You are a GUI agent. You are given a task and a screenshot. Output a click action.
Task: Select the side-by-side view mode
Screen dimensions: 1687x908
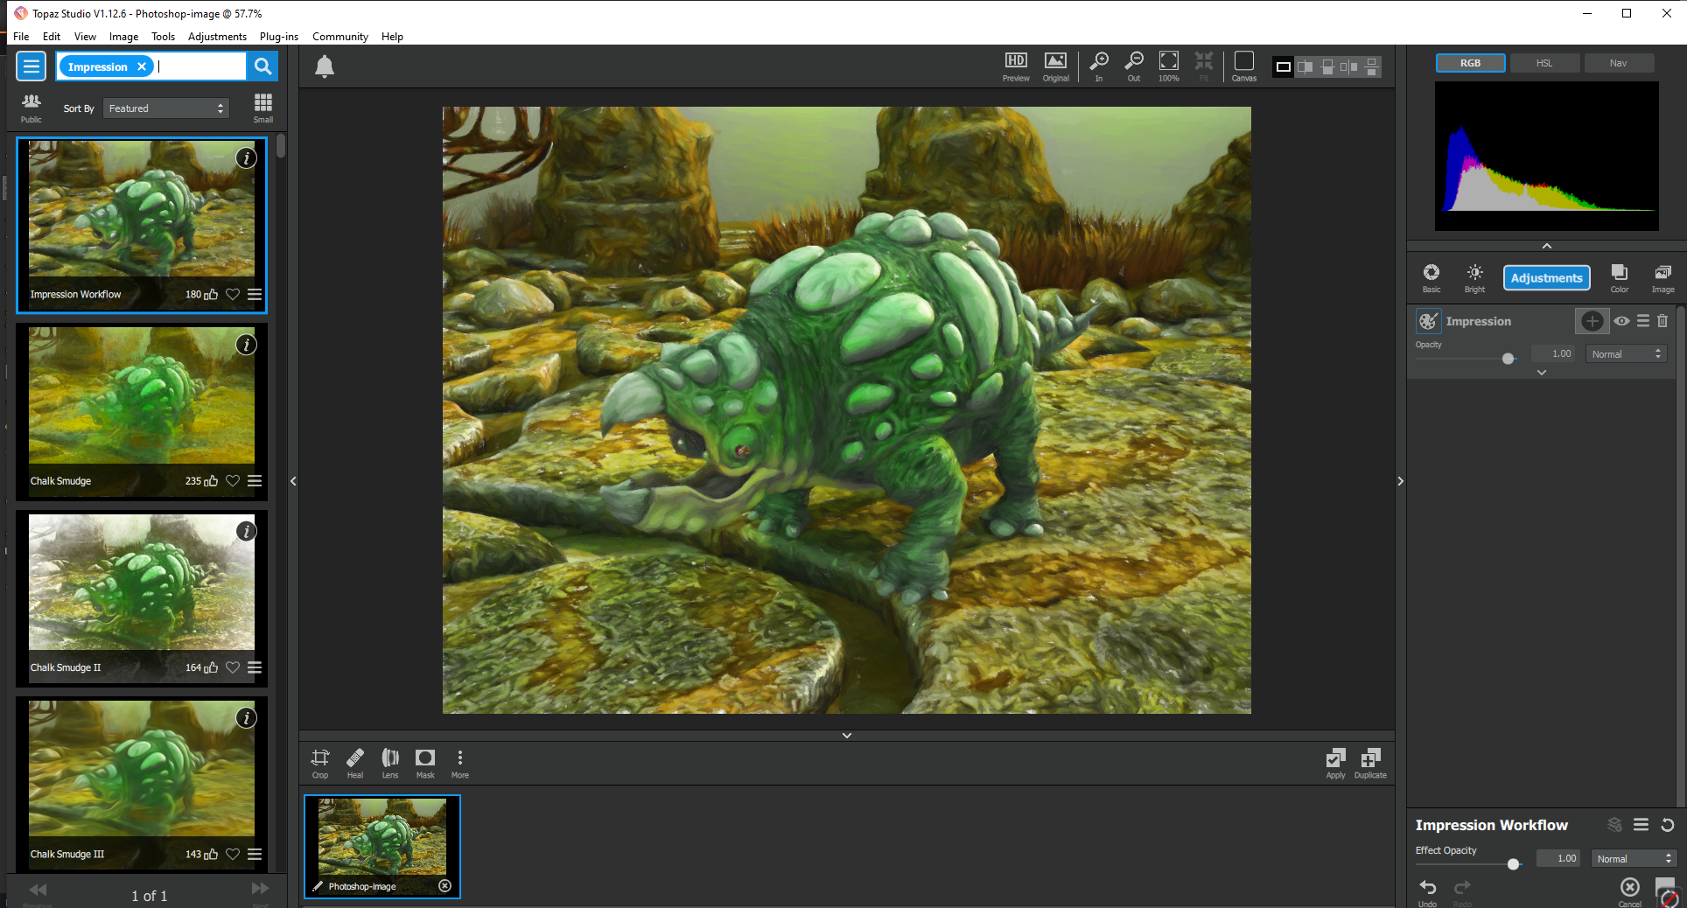tap(1349, 66)
